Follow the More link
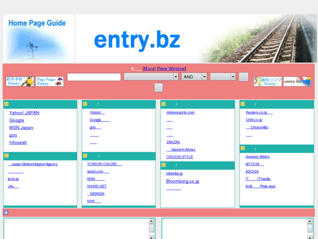The width and height of the screenshot is (318, 239). (149, 68)
